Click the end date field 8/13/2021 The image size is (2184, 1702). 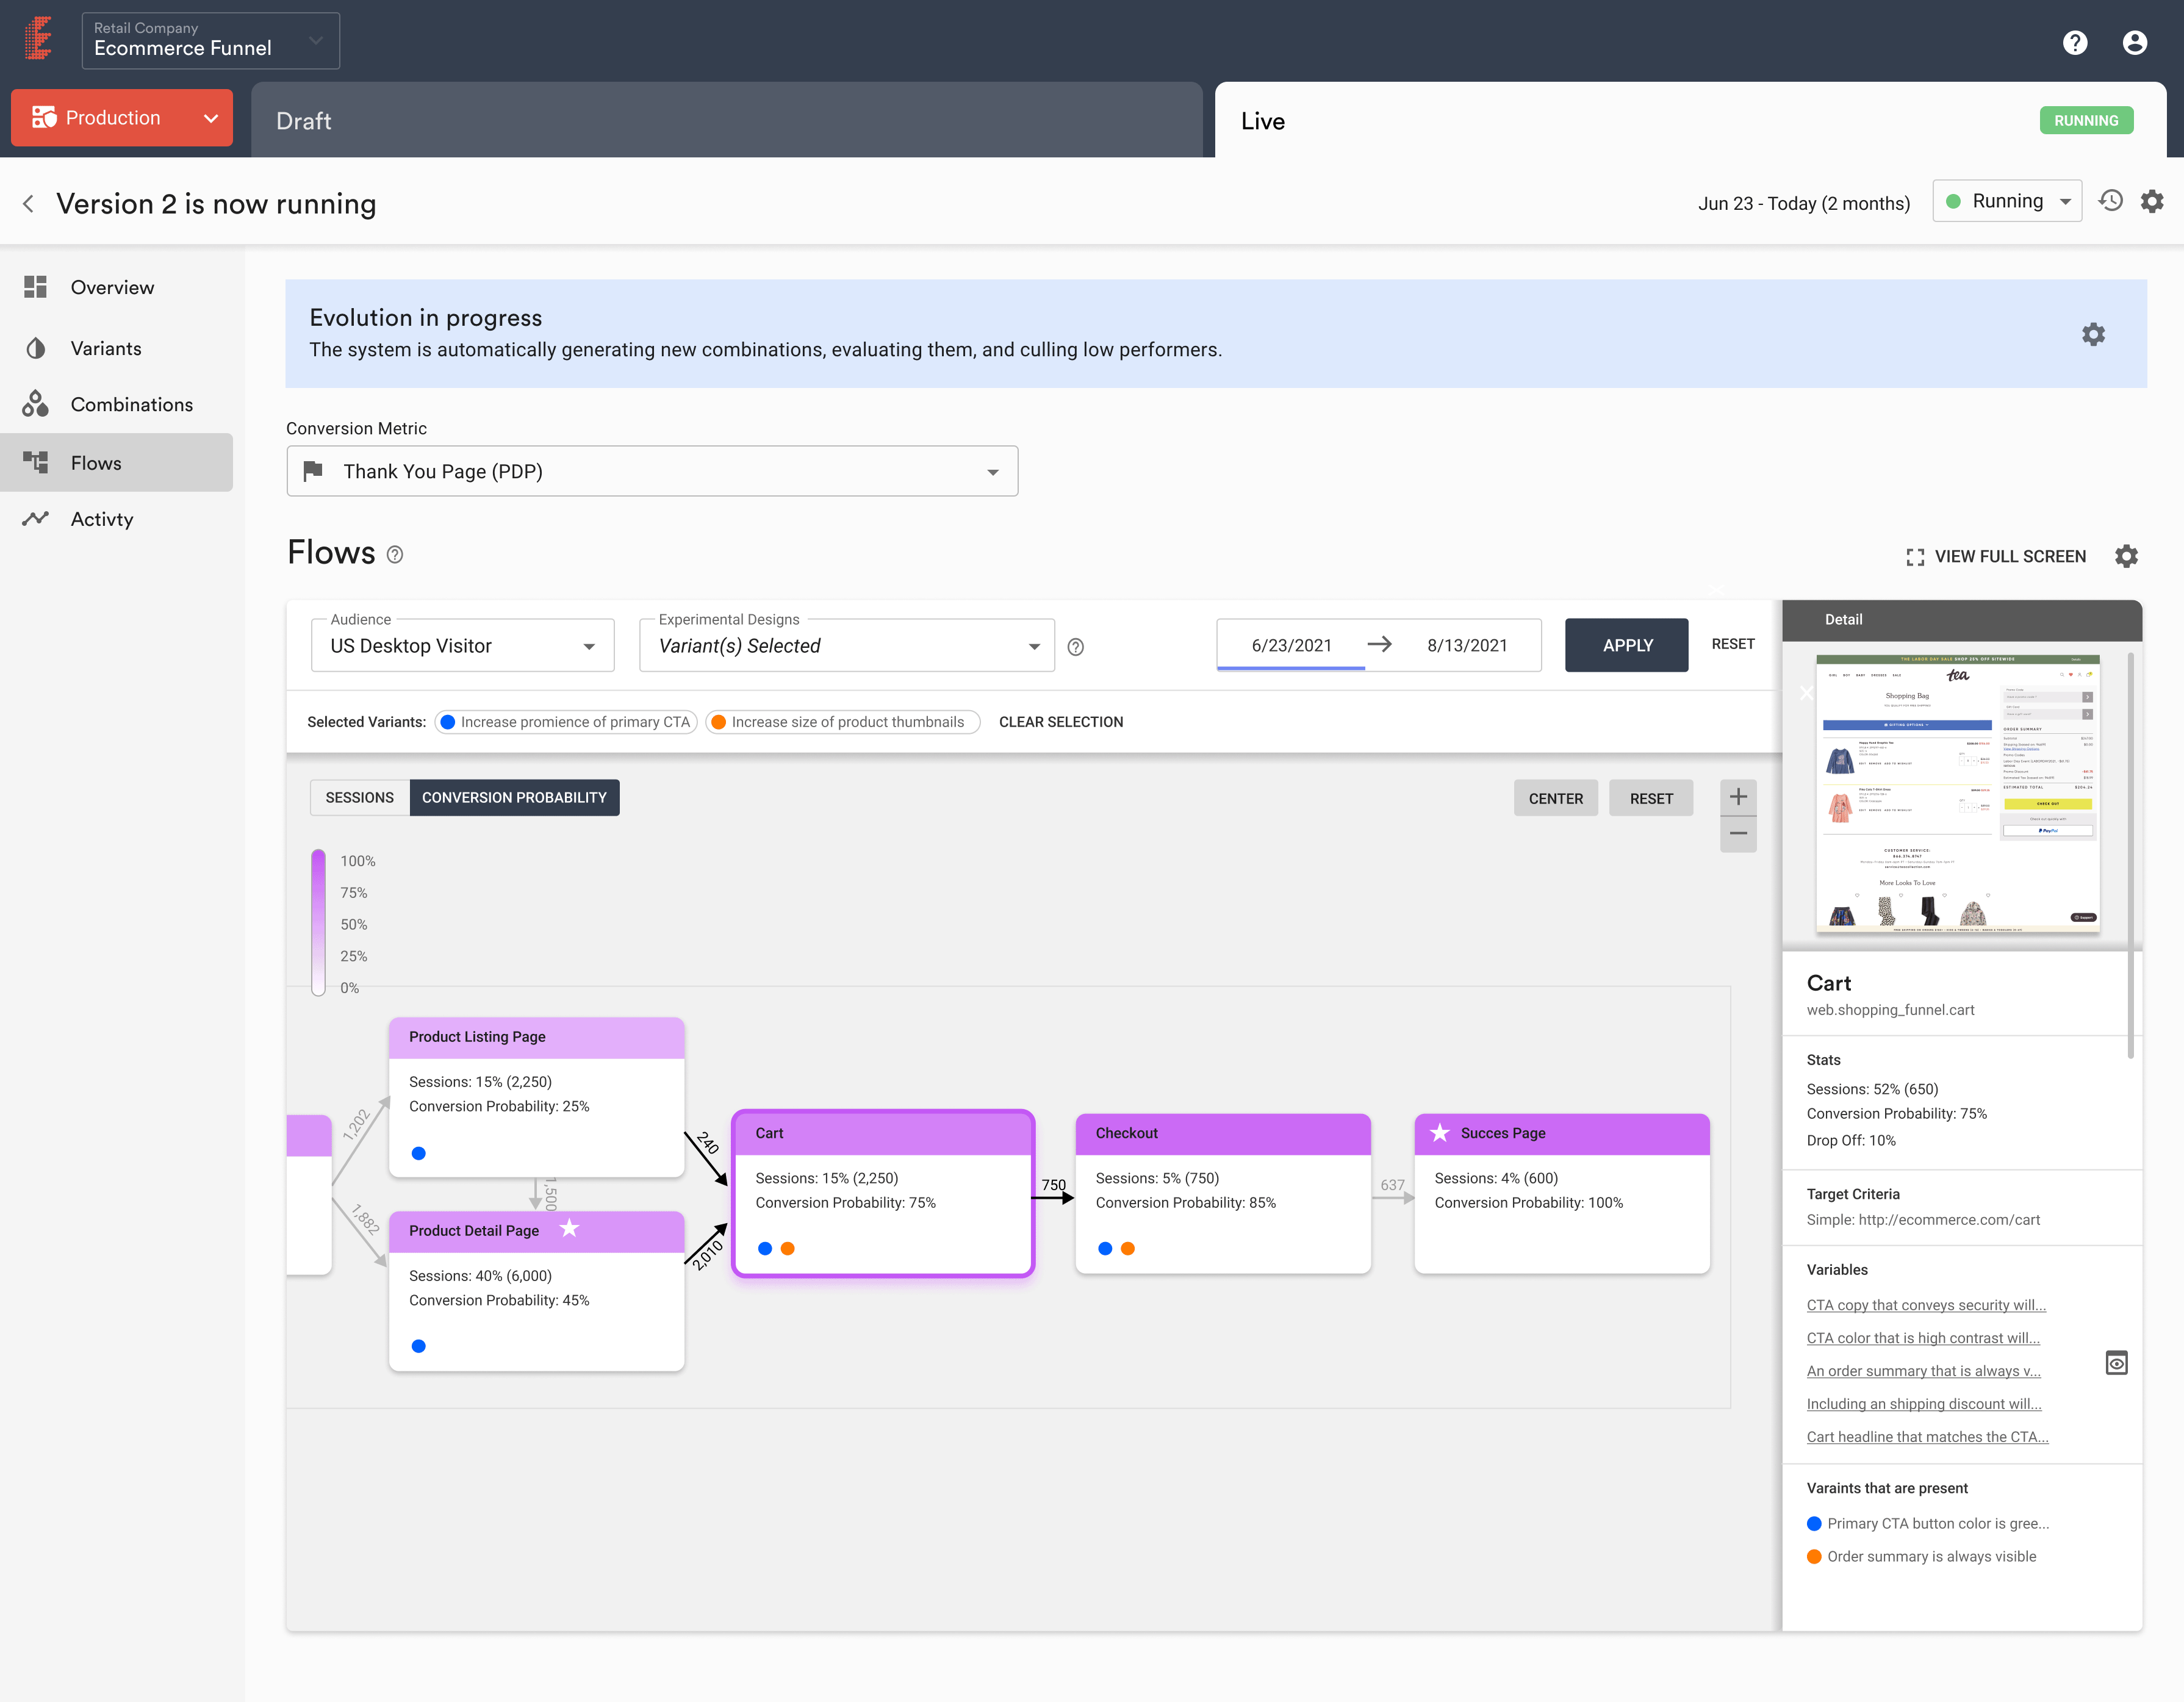point(1467,645)
